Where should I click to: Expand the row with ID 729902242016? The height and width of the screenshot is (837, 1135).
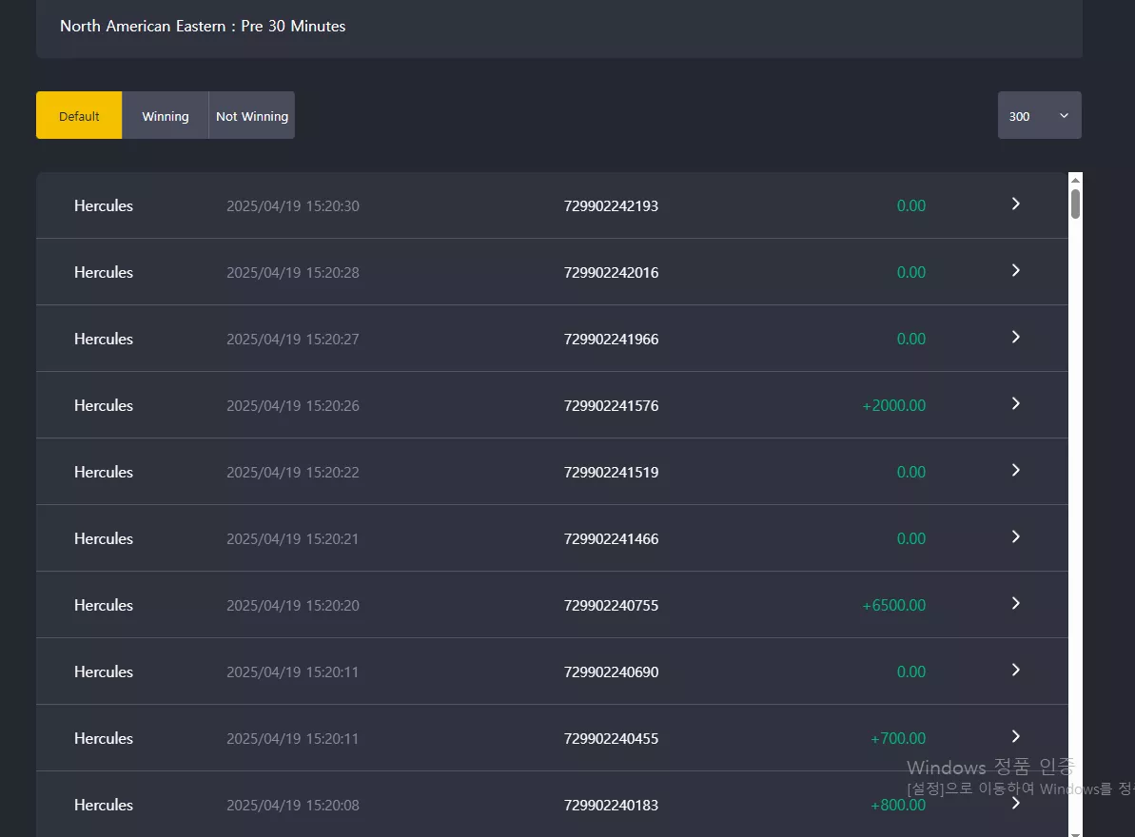(1015, 270)
